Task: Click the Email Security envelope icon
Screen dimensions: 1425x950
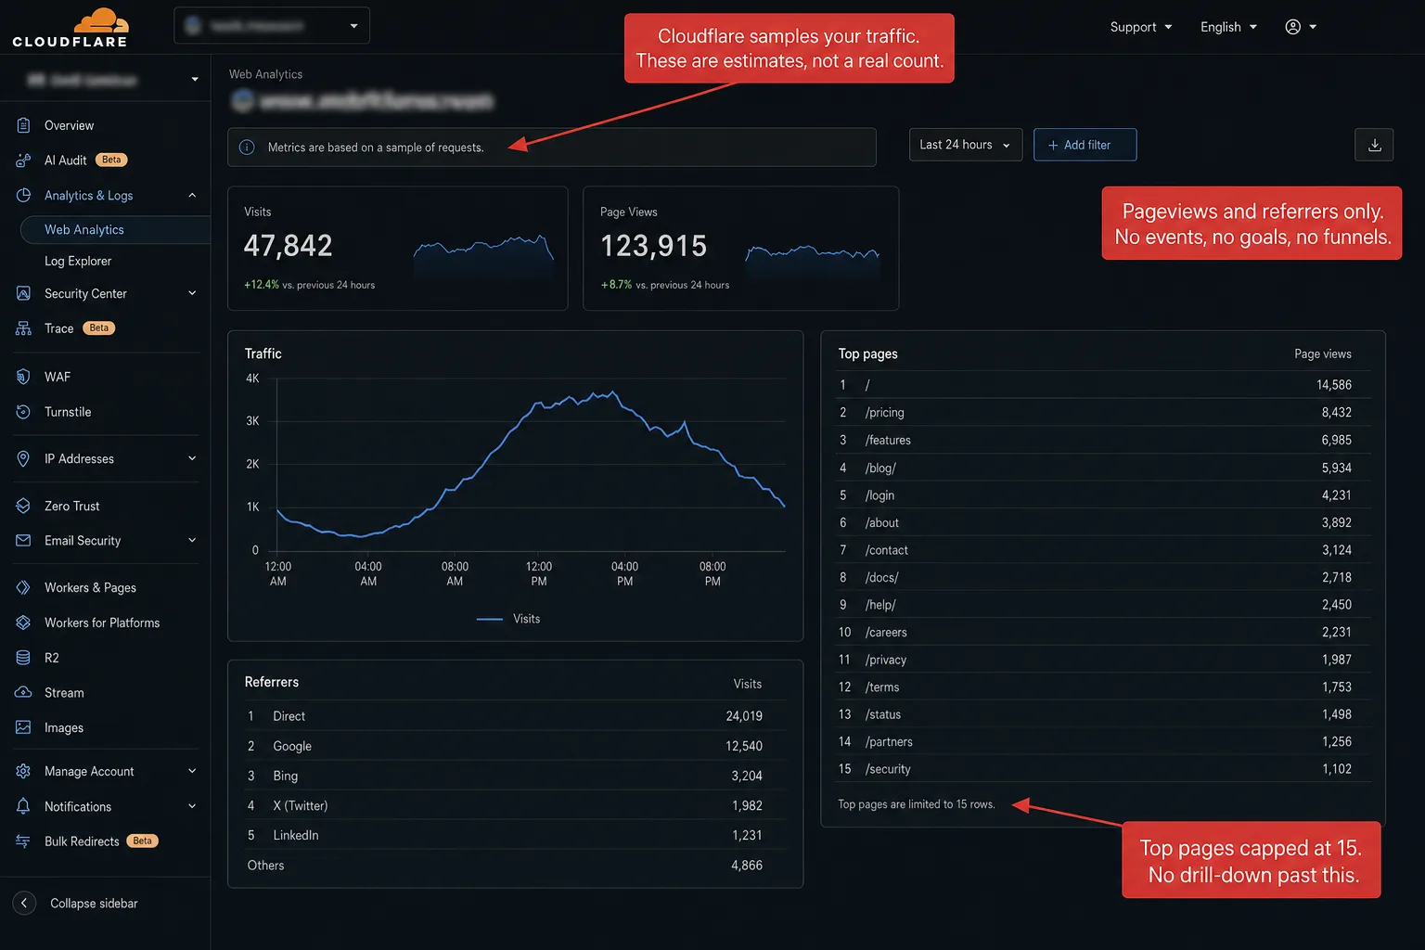Action: click(23, 541)
